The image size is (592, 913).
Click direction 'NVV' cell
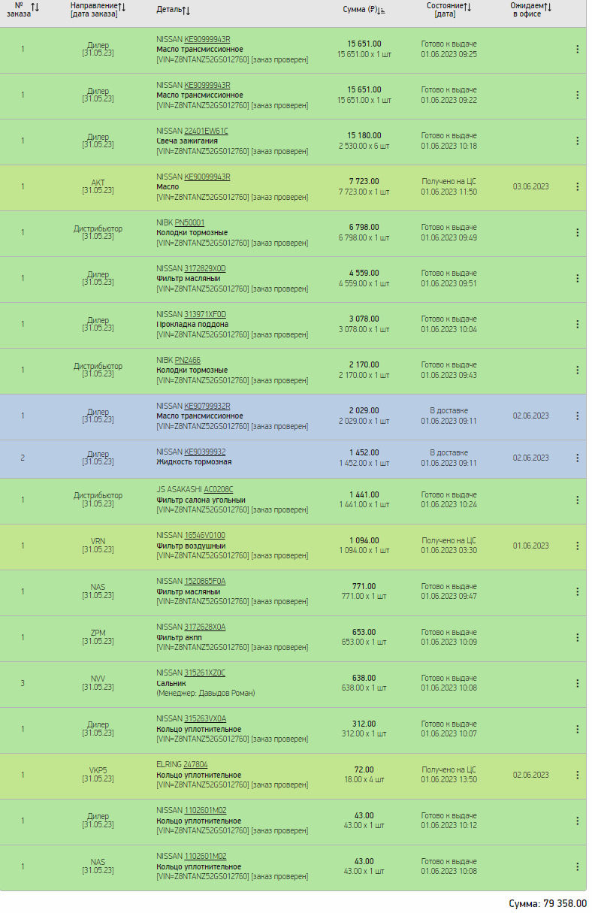[x=98, y=679]
